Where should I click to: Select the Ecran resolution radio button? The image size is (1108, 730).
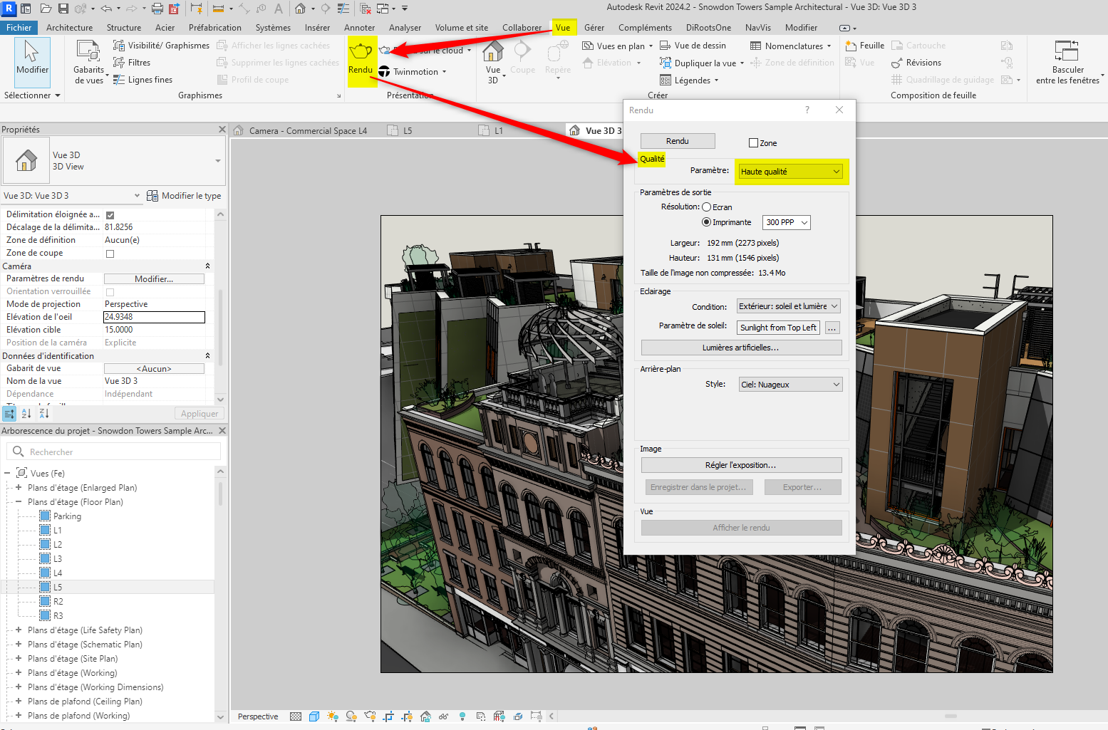click(x=707, y=207)
